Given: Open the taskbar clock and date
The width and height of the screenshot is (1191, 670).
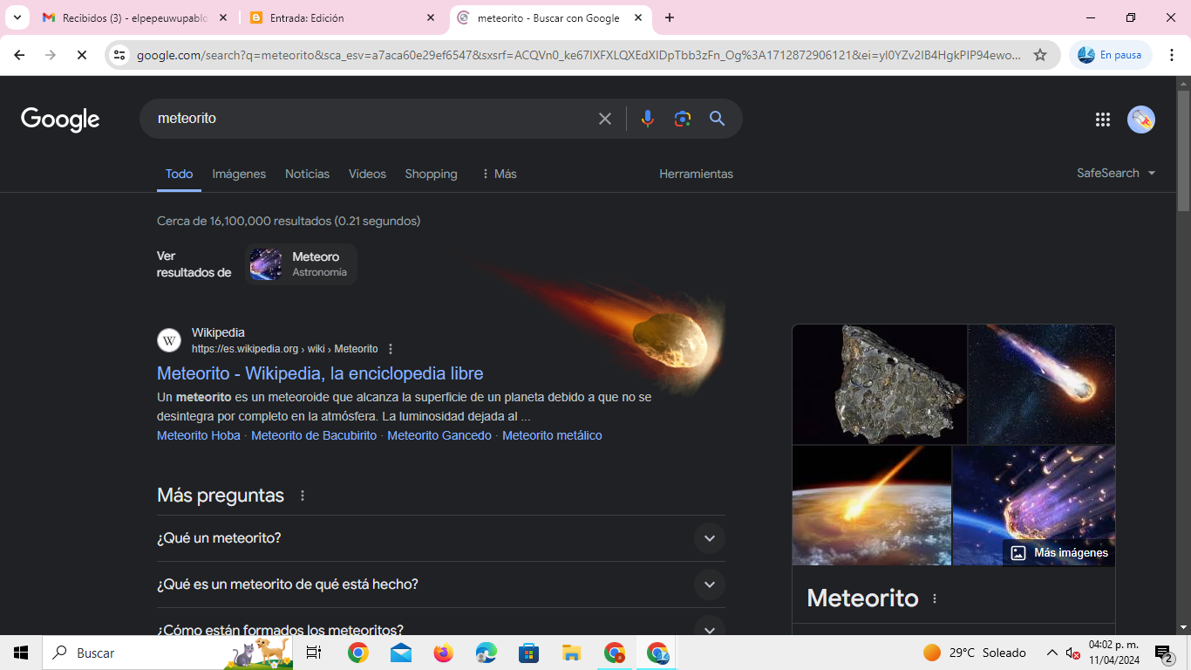Looking at the screenshot, I should (x=1113, y=653).
